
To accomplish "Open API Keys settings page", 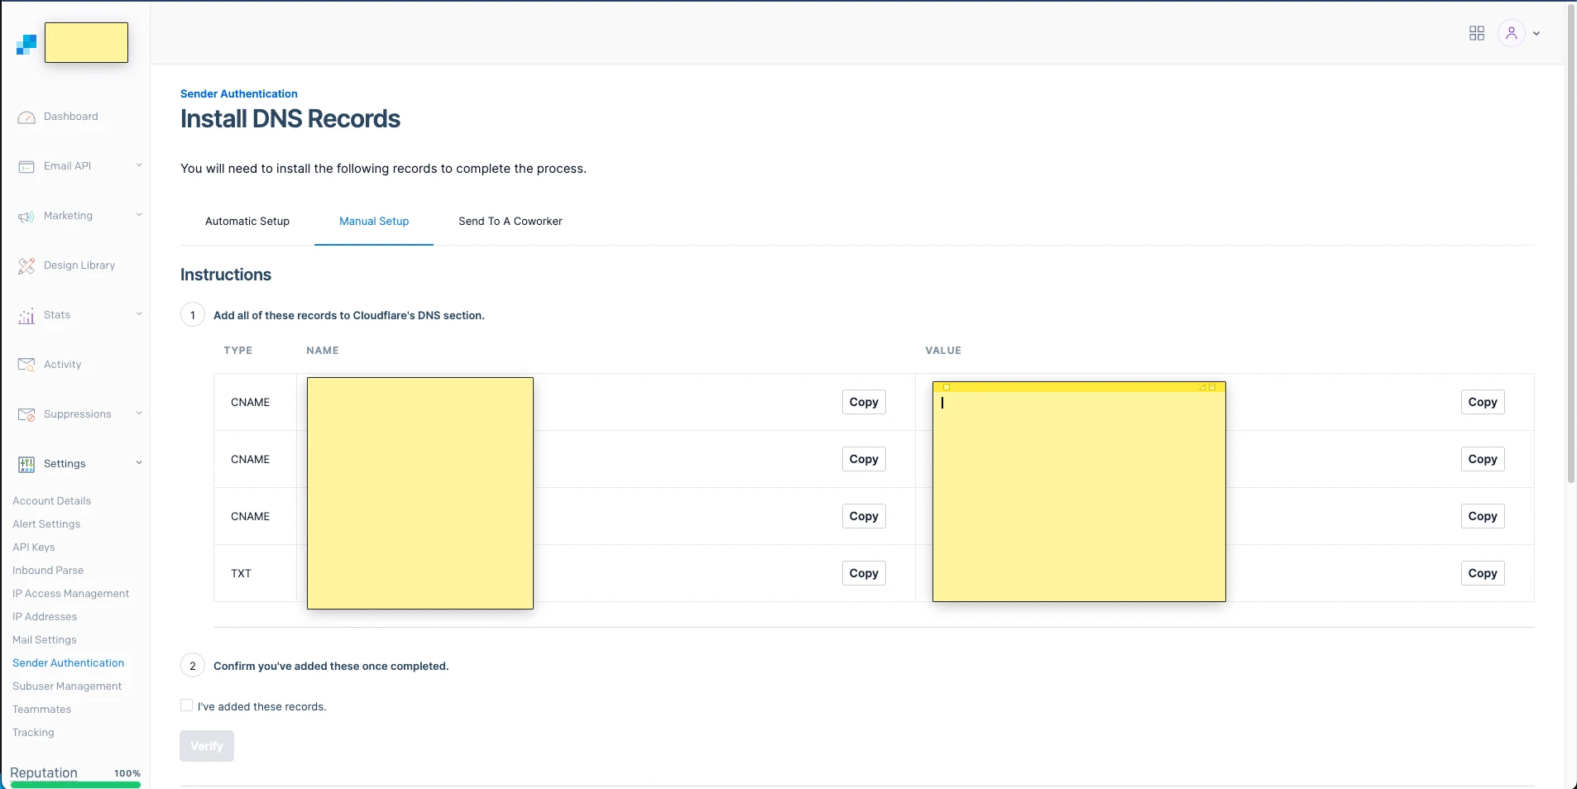I will pos(34,547).
